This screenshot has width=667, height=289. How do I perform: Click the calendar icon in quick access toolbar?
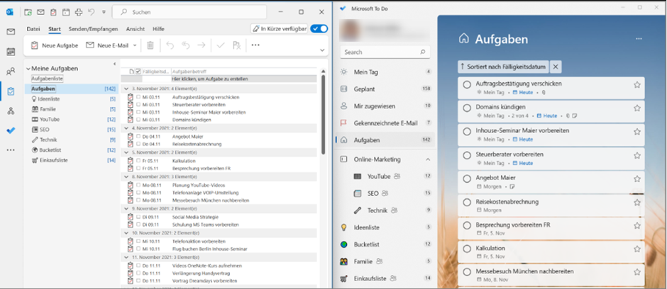click(66, 12)
